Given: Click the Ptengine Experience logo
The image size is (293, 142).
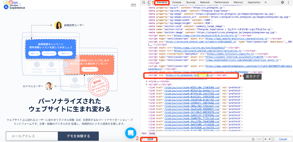Looking at the screenshot, I should click(14, 5).
